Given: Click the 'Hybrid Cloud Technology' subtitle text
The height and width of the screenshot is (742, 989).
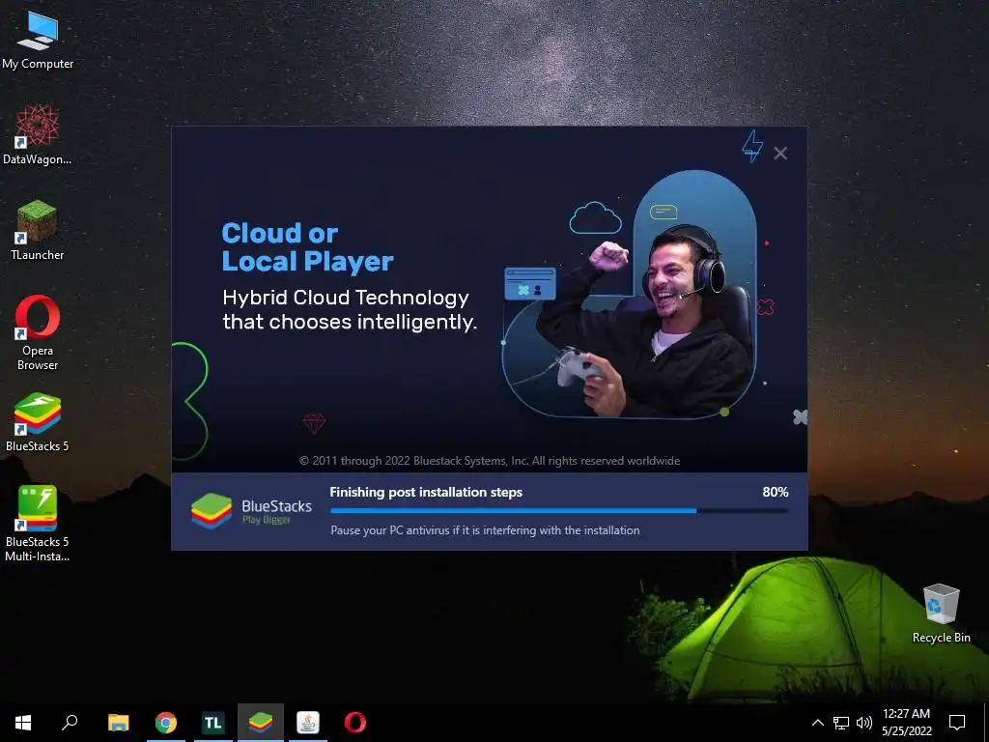Looking at the screenshot, I should [x=350, y=309].
